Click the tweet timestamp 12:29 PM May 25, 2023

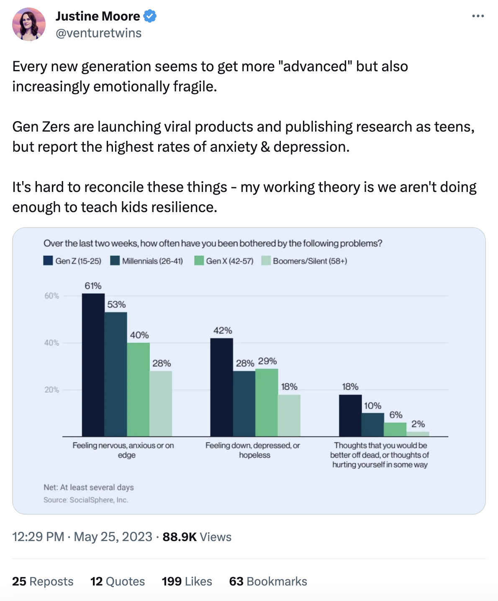(82, 537)
